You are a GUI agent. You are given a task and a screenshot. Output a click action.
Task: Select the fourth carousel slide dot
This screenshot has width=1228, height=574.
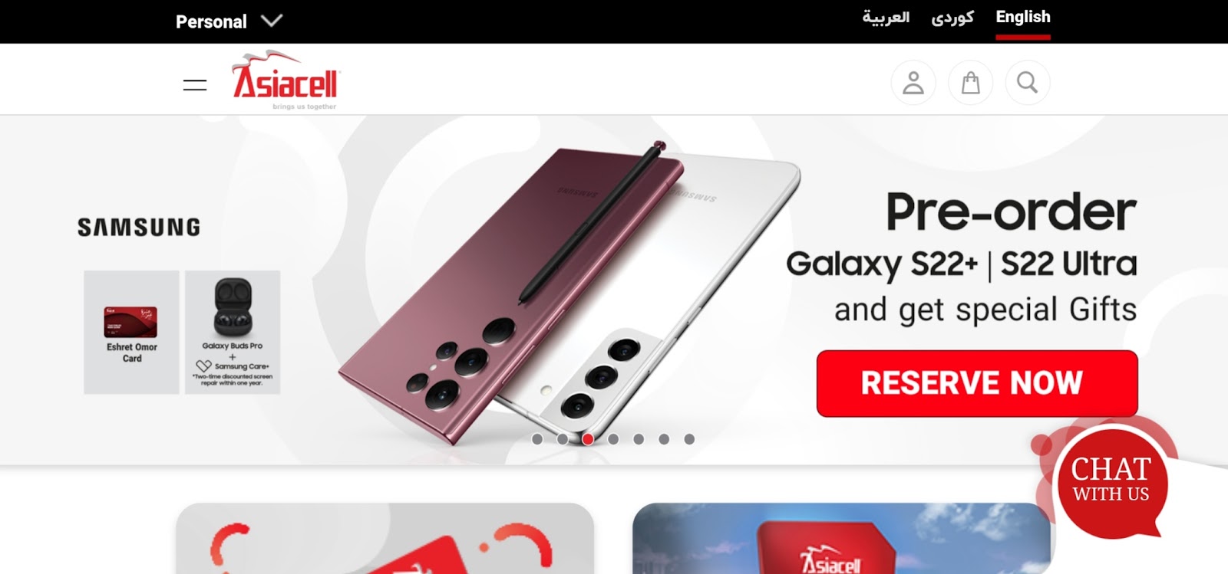click(613, 439)
